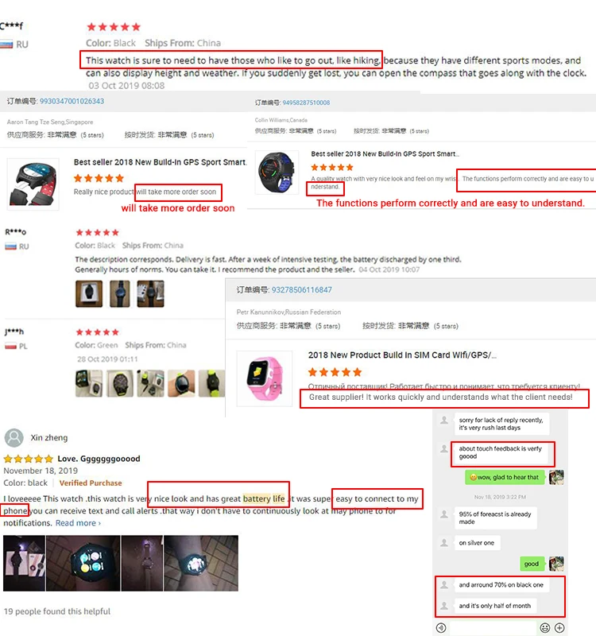
Task: Click the Polish flag beside J***h
Action: (x=10, y=346)
